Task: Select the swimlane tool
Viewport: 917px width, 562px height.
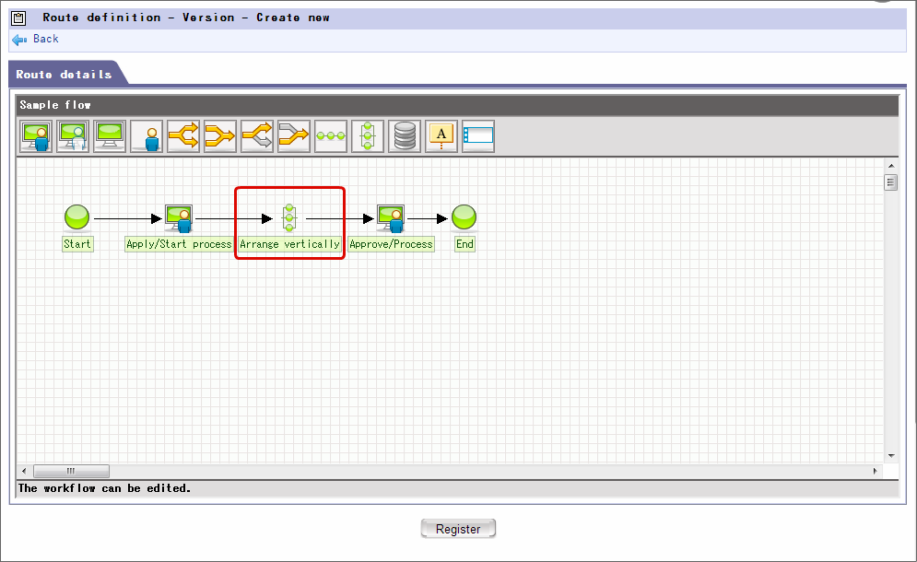Action: click(x=477, y=136)
